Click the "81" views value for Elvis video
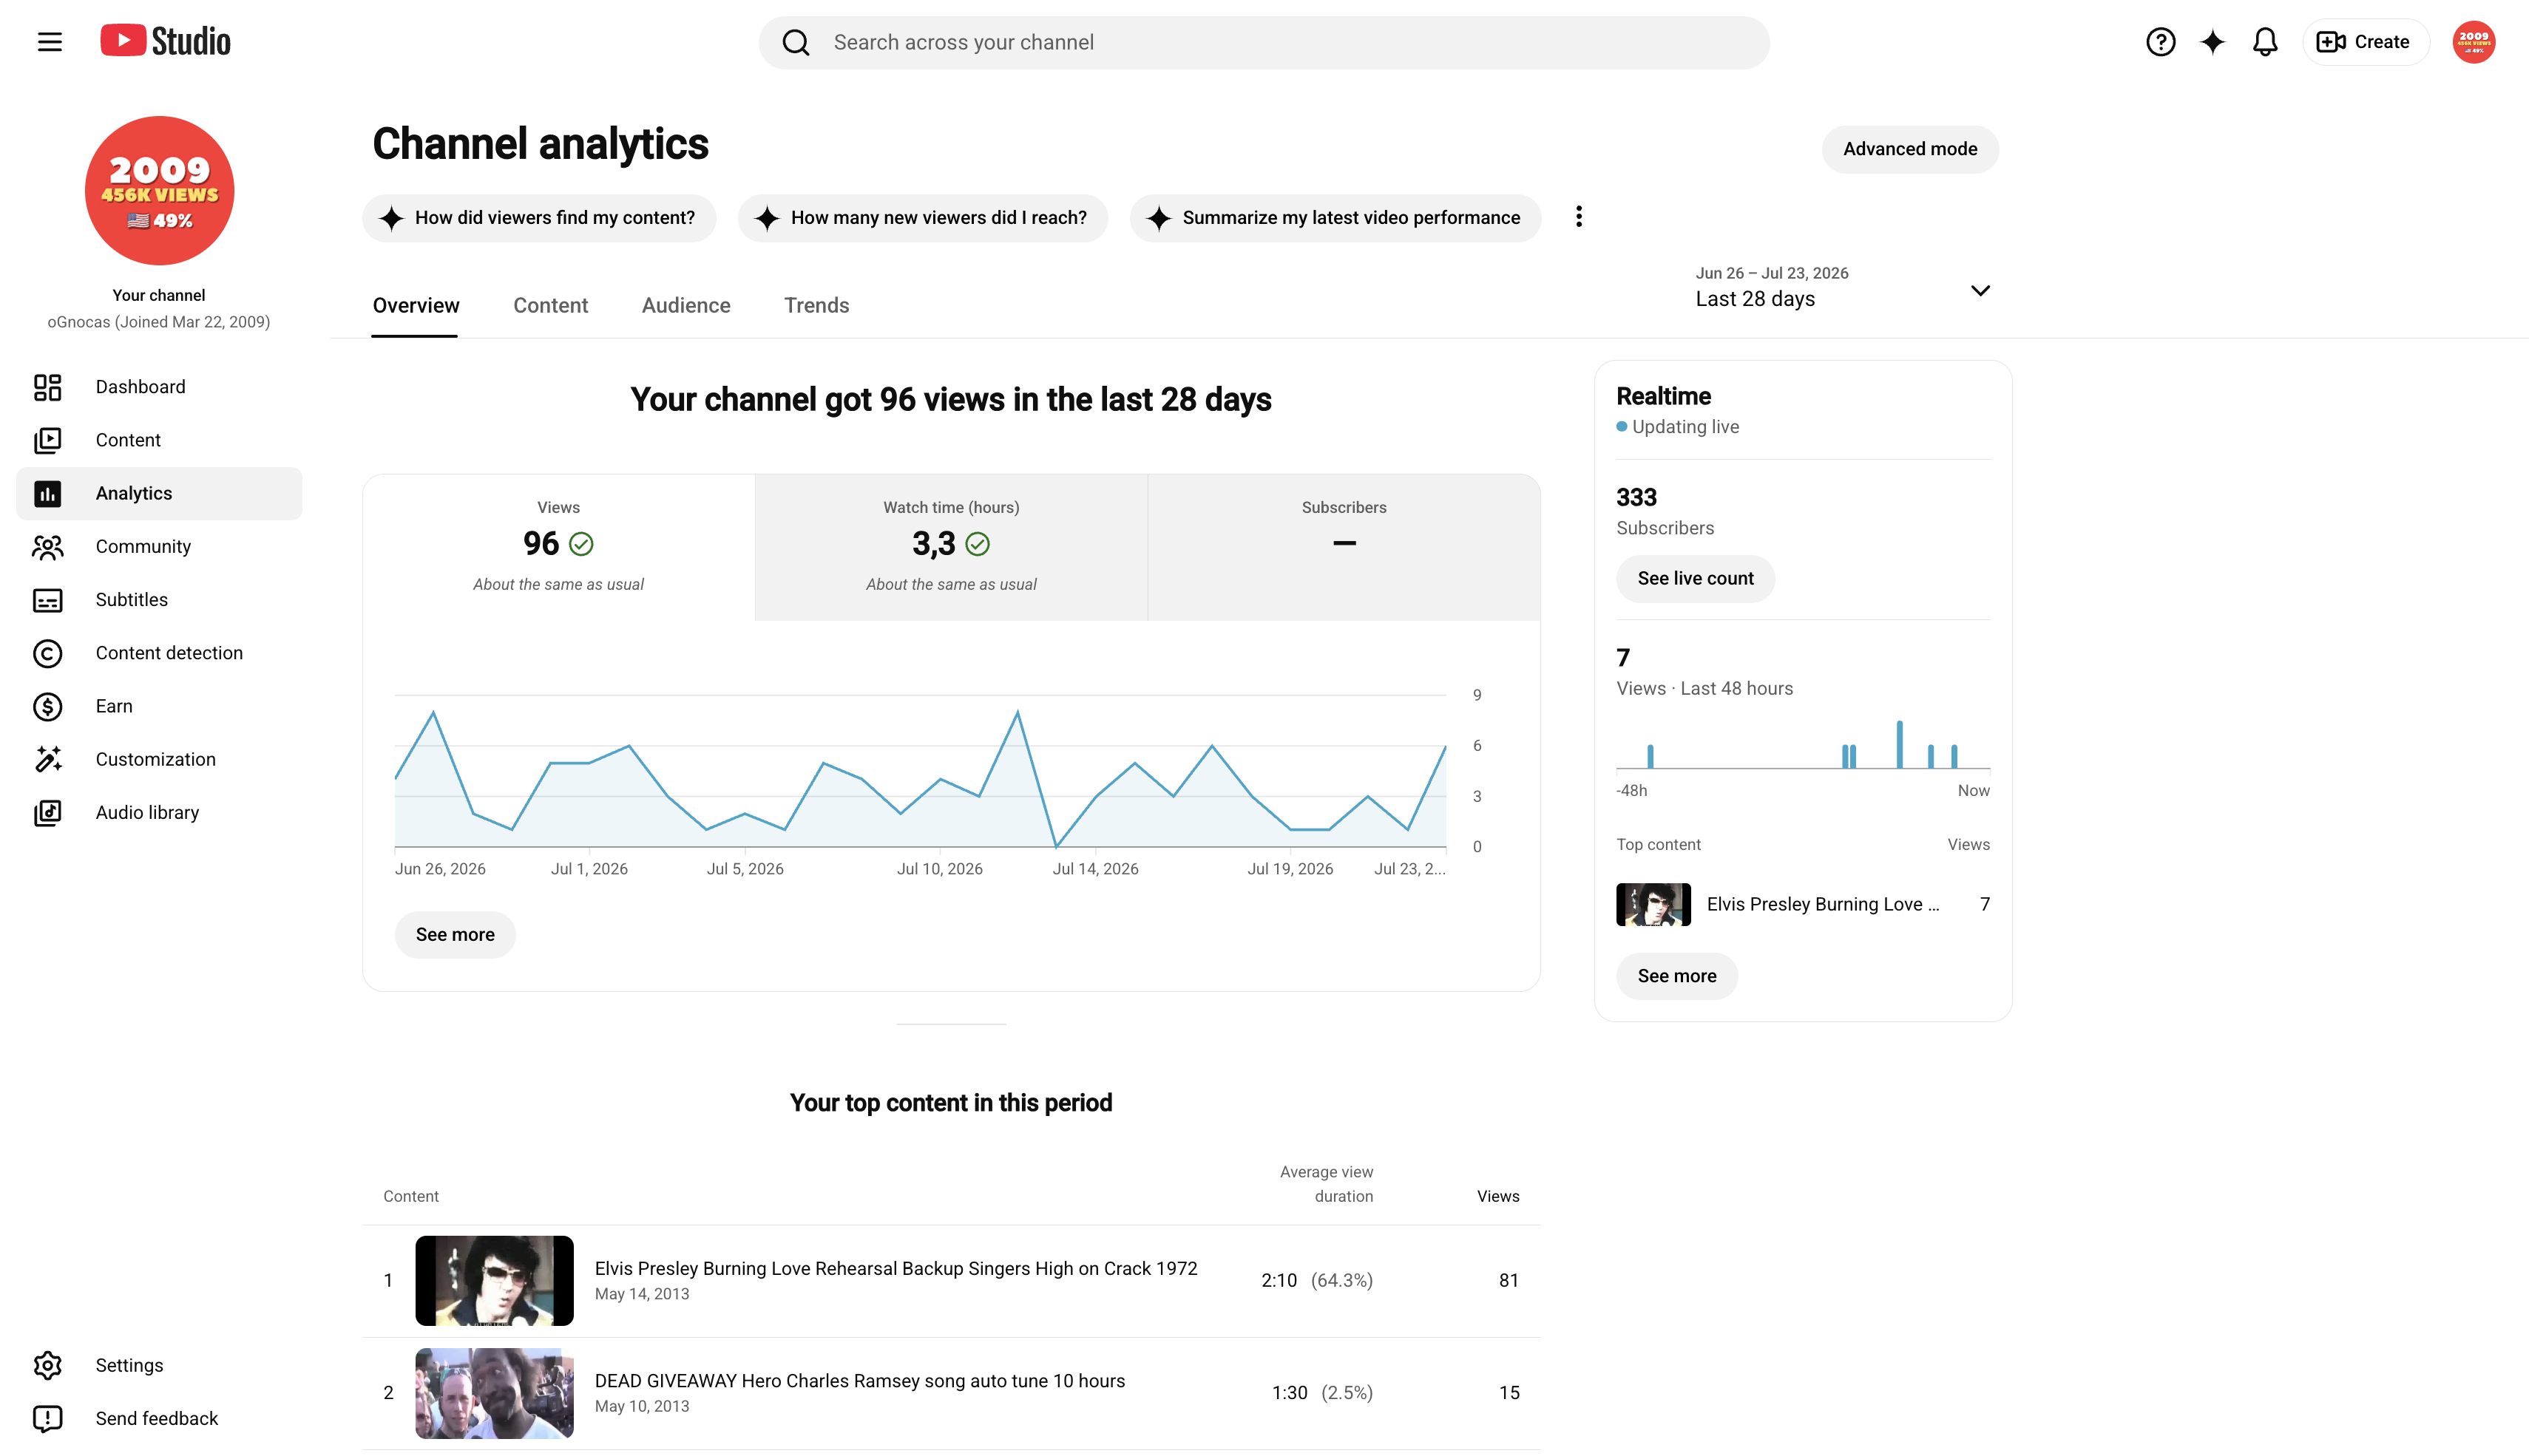The image size is (2529, 1456). point(1509,1280)
